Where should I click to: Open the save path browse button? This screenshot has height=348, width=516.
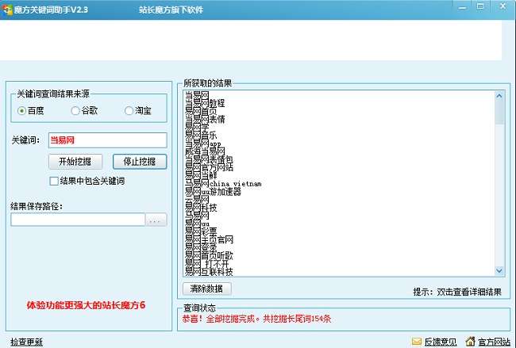[156, 220]
